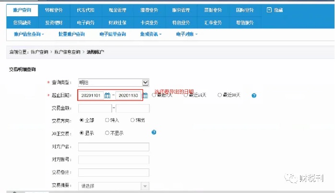The width and height of the screenshot is (335, 193).
Task: Click the 隐藏 hide menu icon
Action: 269,10
